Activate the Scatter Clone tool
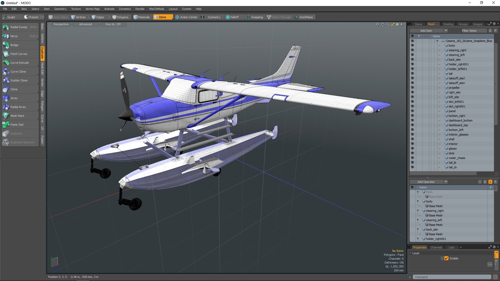The image size is (500, 281). pyautogui.click(x=19, y=80)
